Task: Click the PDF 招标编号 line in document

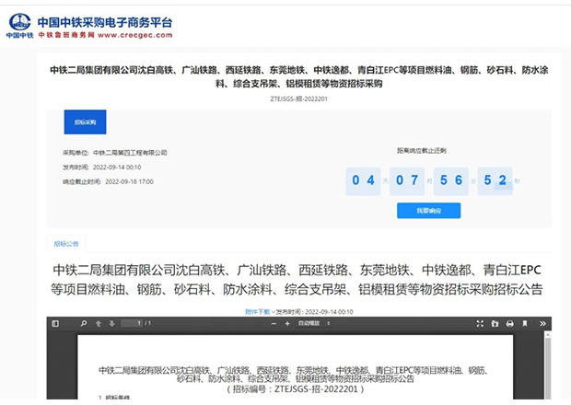Action: coord(296,389)
